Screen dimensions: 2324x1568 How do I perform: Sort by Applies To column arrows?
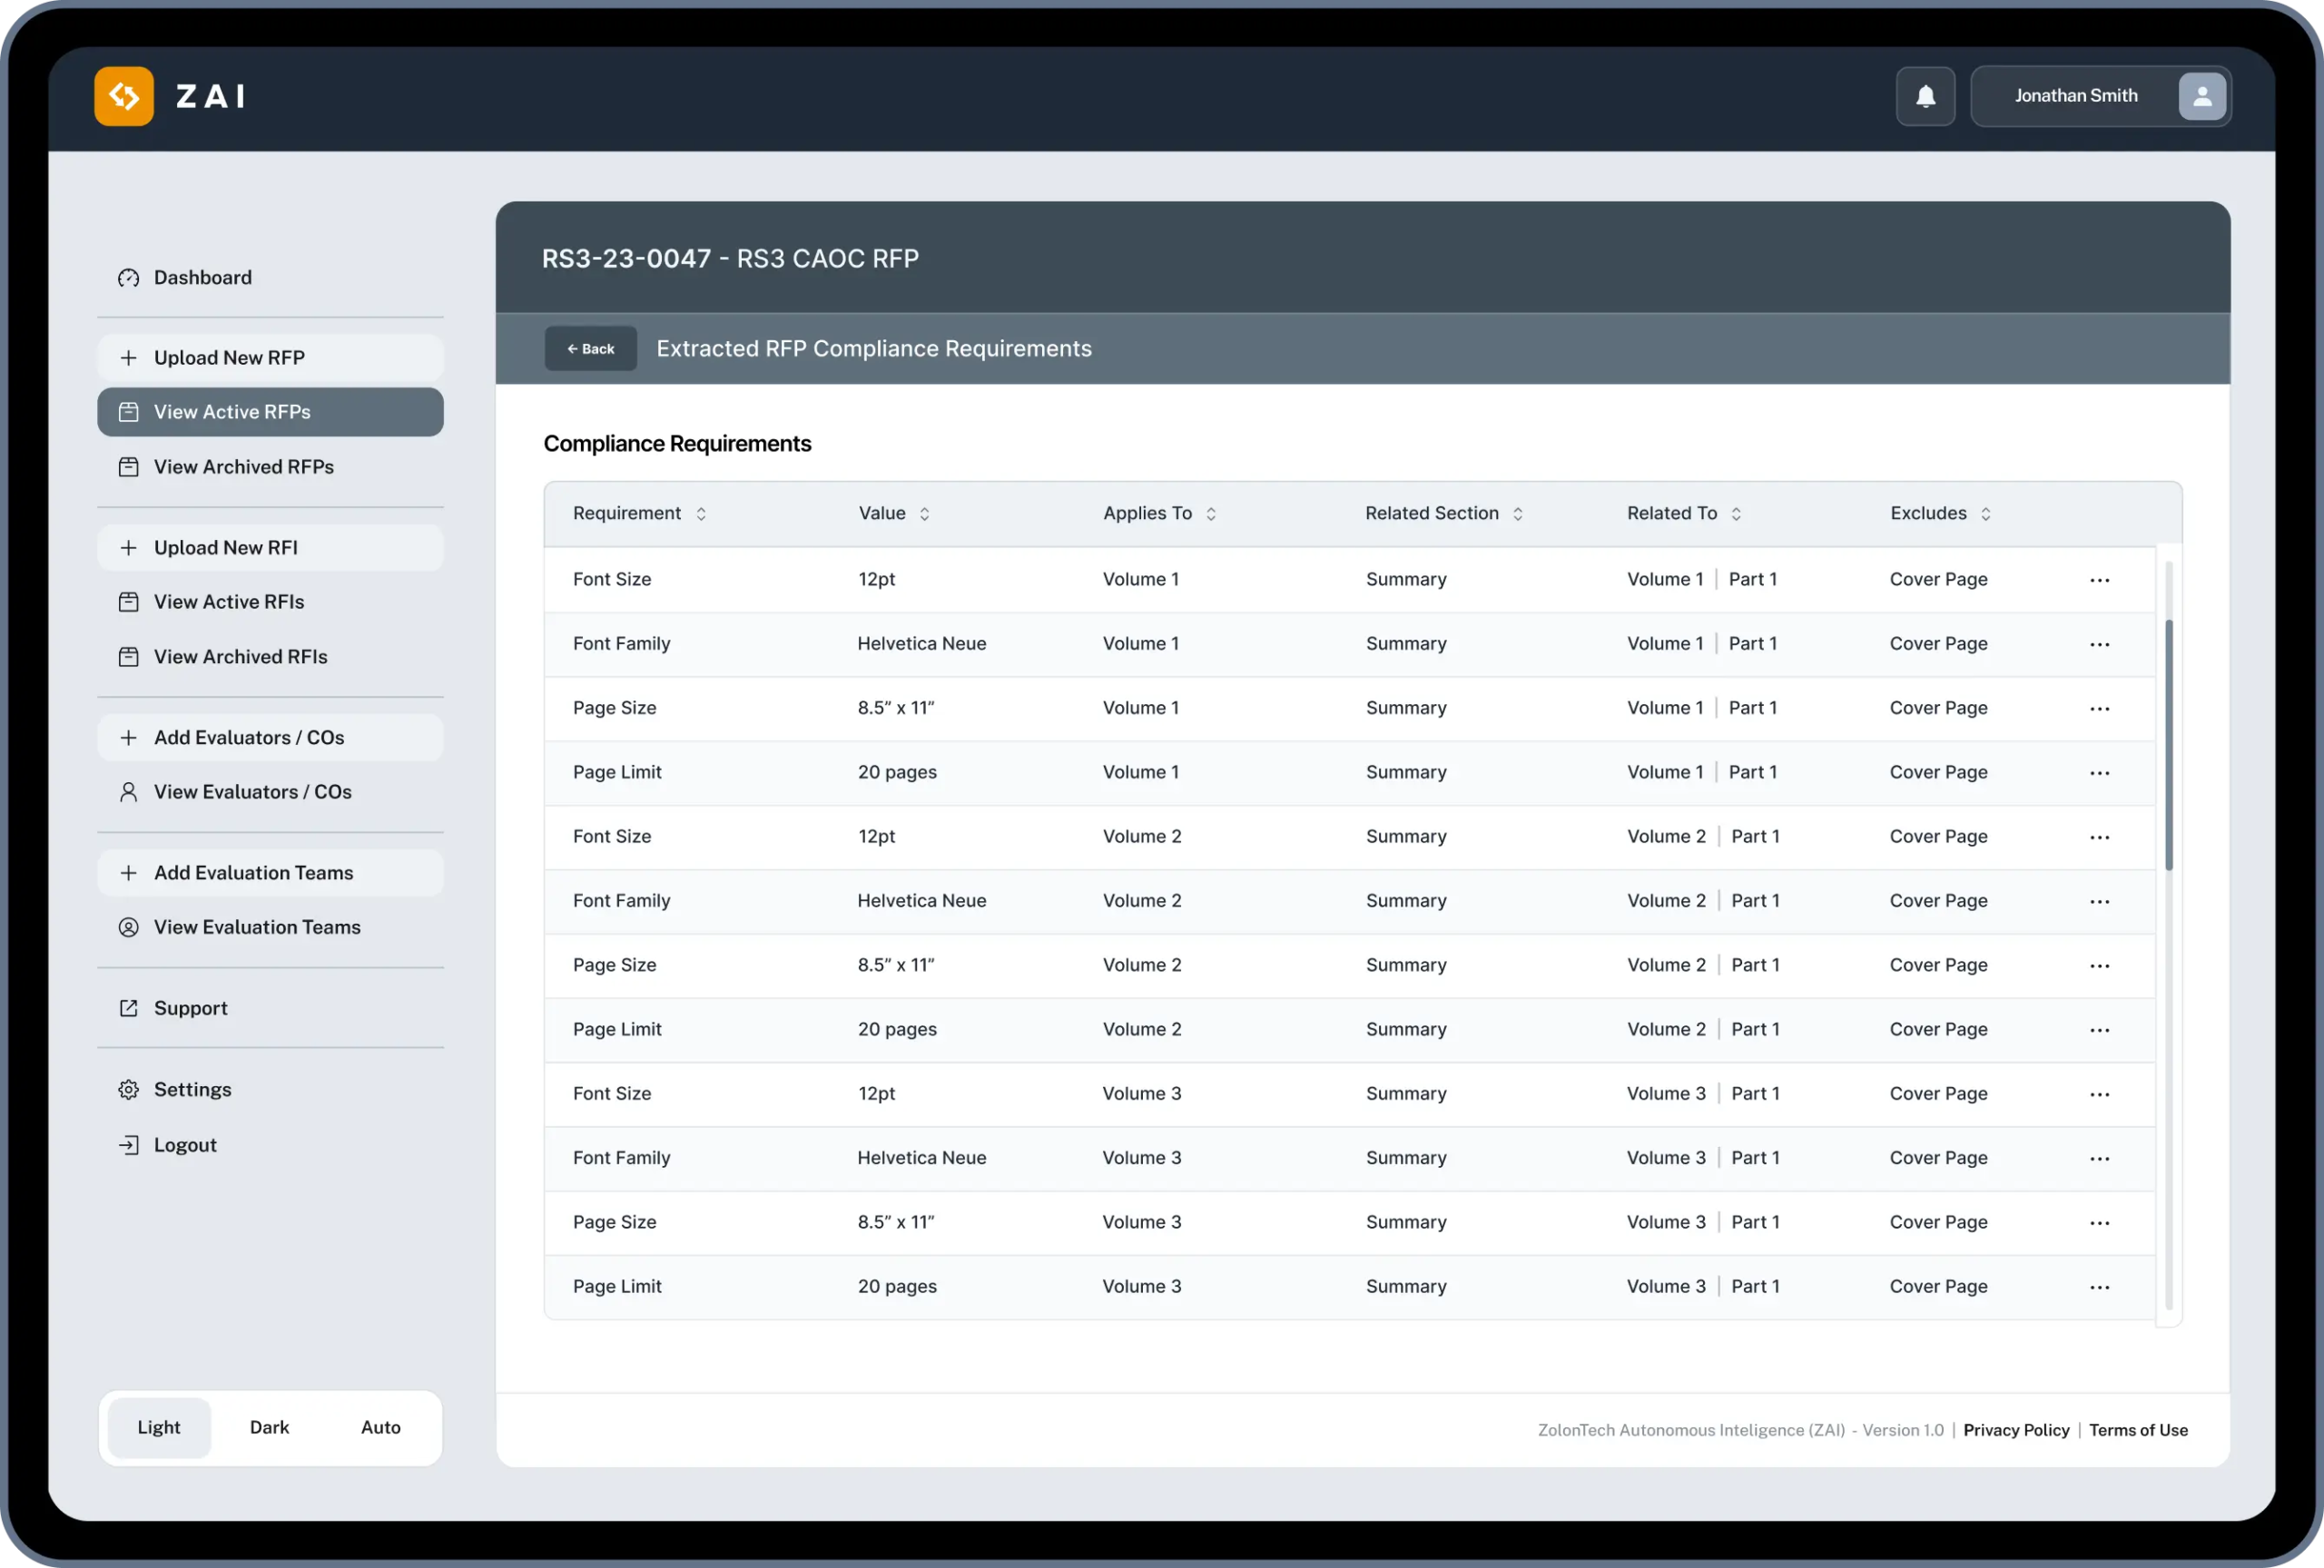click(x=1211, y=514)
